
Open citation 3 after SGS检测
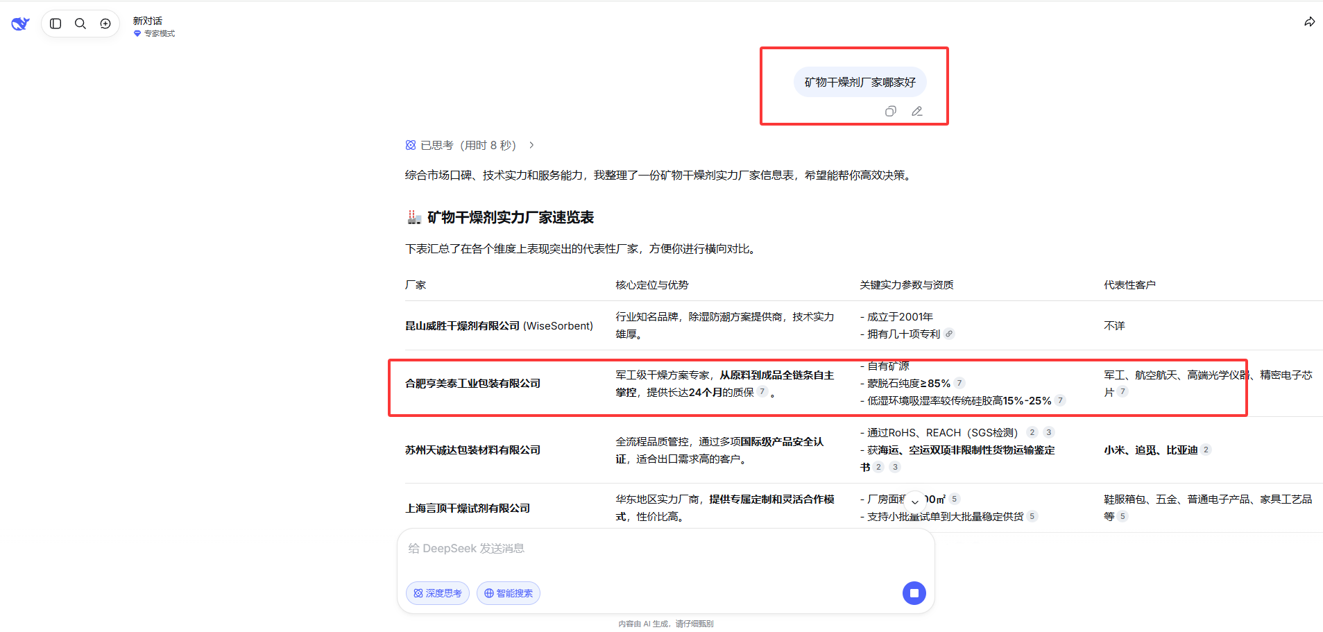[1049, 432]
